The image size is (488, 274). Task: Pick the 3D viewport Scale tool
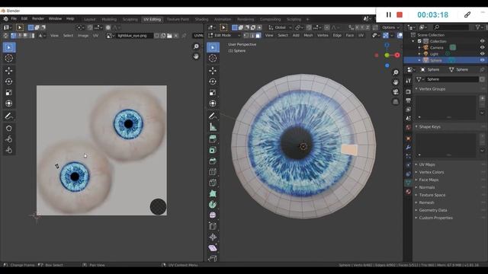[213, 93]
